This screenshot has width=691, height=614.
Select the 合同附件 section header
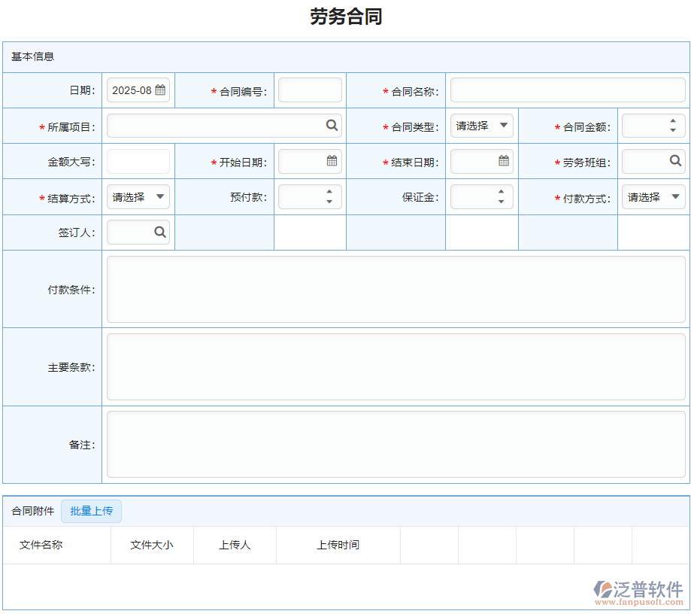click(x=31, y=511)
